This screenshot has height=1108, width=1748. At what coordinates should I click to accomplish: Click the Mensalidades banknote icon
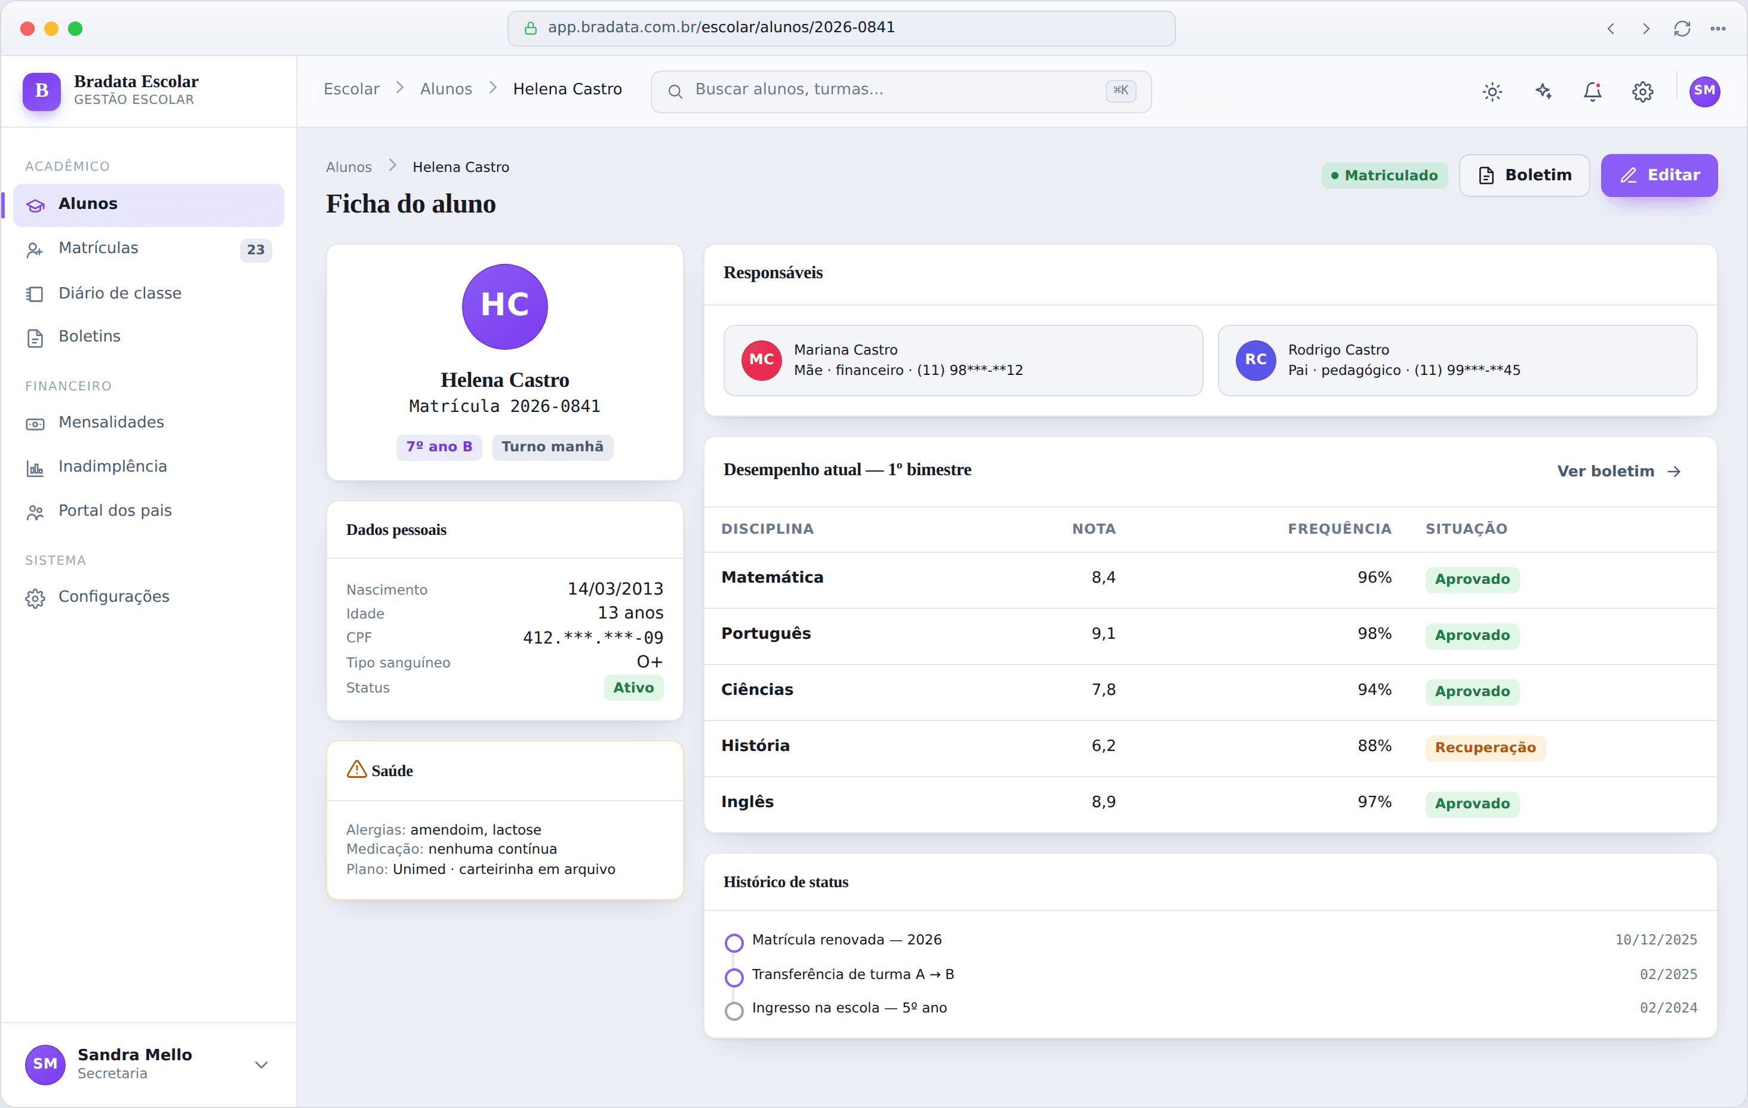coord(35,424)
